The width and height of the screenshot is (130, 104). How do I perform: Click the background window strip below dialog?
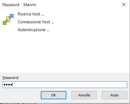click(x=65, y=103)
